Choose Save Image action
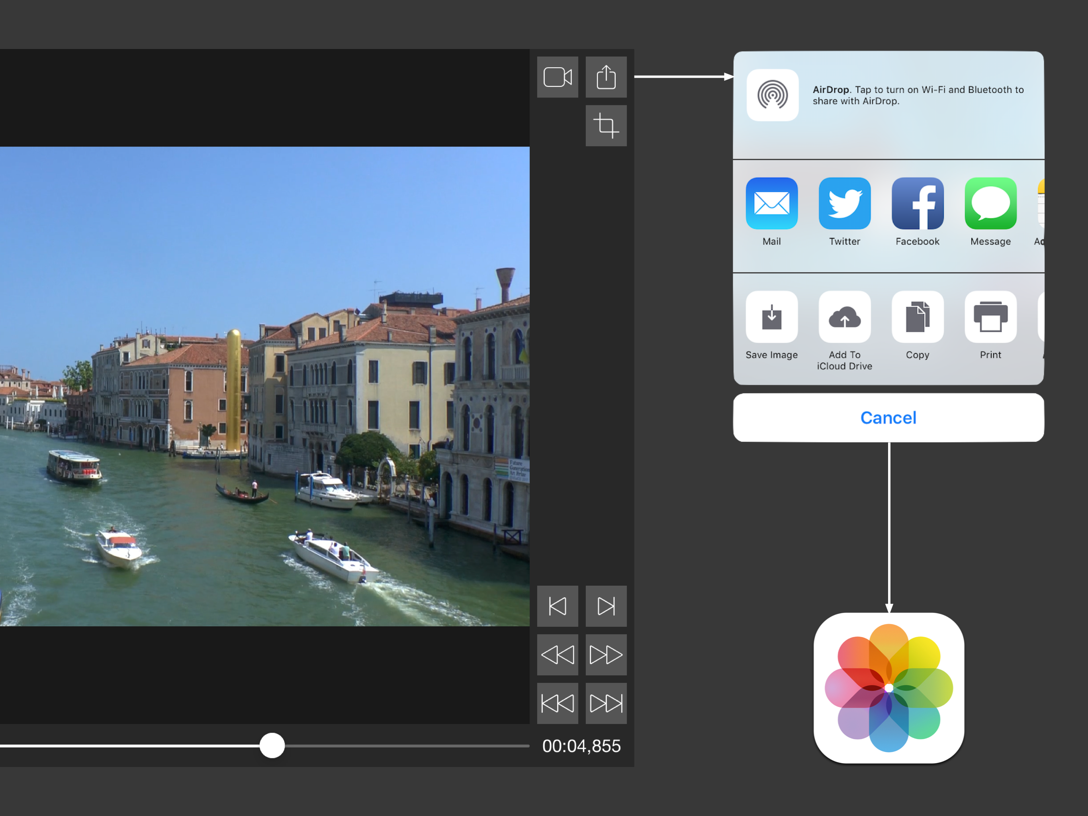The width and height of the screenshot is (1088, 816). click(771, 317)
